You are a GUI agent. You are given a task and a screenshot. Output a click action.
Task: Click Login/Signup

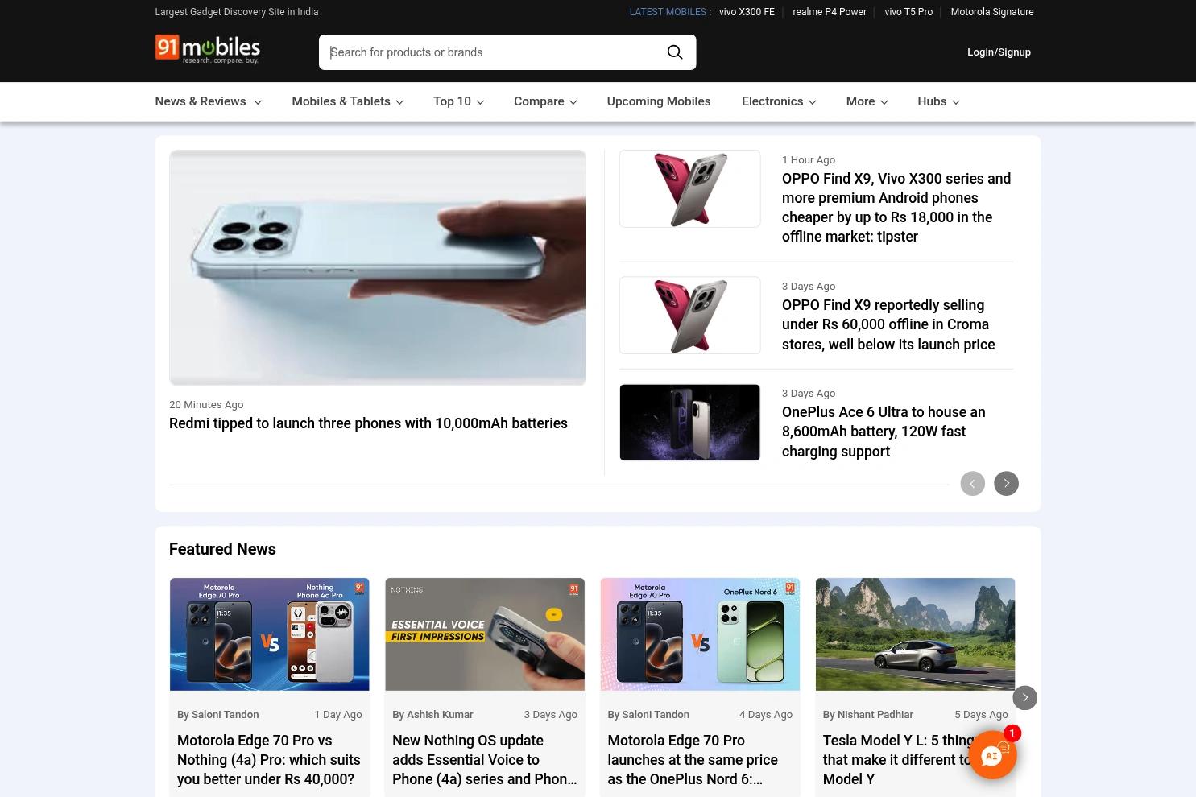[999, 52]
